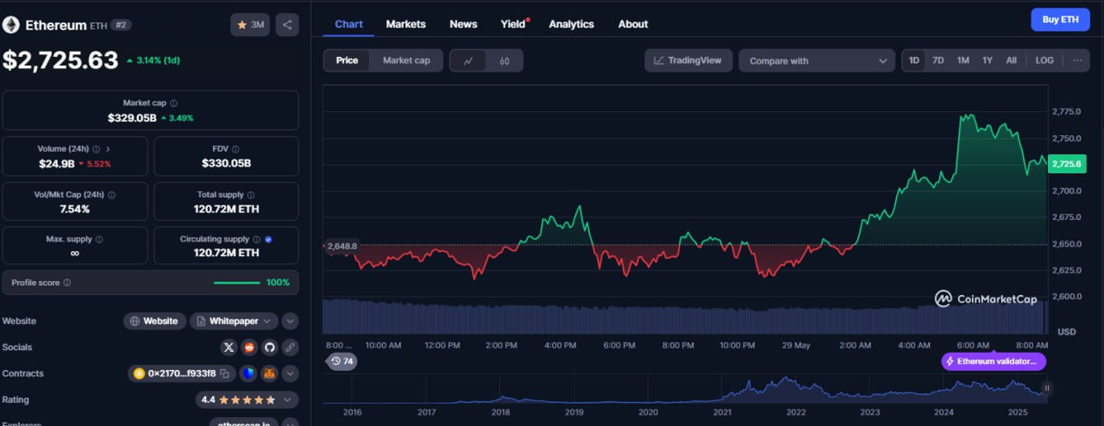Expand more contracts in Contracts row
1104x426 pixels.
(291, 373)
